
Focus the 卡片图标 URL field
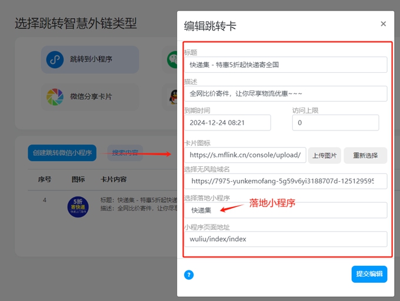pos(245,155)
